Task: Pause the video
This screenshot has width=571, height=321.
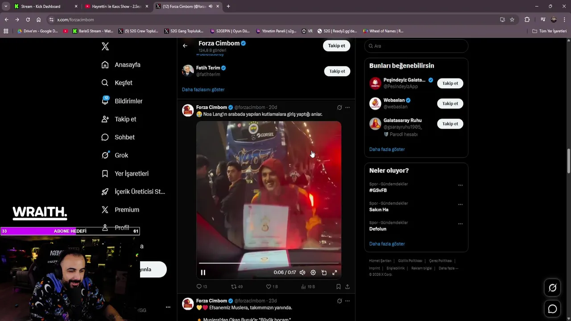Action: (203, 272)
